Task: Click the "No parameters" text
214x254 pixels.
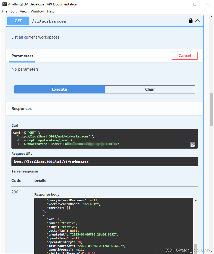Action: tap(25, 69)
